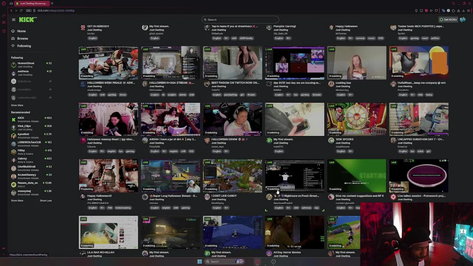Open the player icon in browser toolbar
The height and width of the screenshot is (266, 473).
click(431, 10)
